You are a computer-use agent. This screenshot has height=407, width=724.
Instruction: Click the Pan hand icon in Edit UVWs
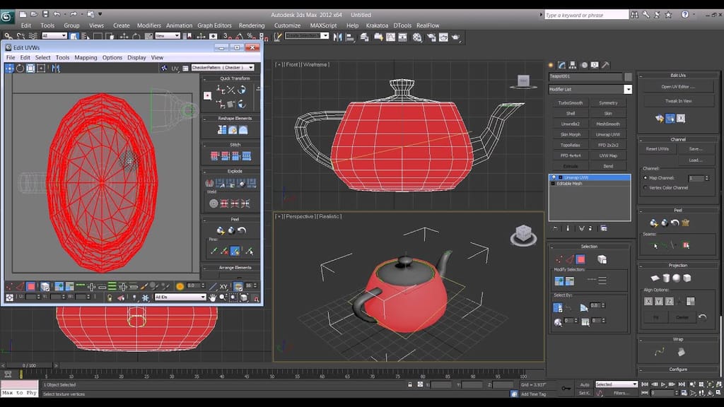[213, 299]
